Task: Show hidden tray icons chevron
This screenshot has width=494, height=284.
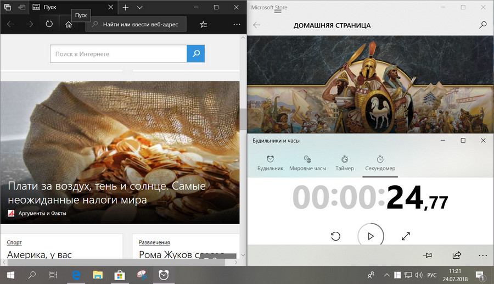Action: click(387, 275)
